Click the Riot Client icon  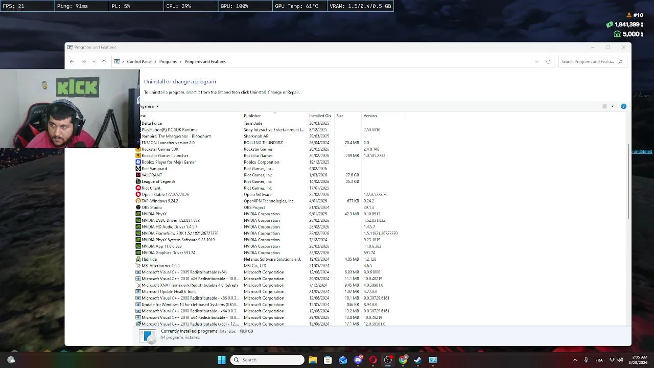tap(138, 188)
